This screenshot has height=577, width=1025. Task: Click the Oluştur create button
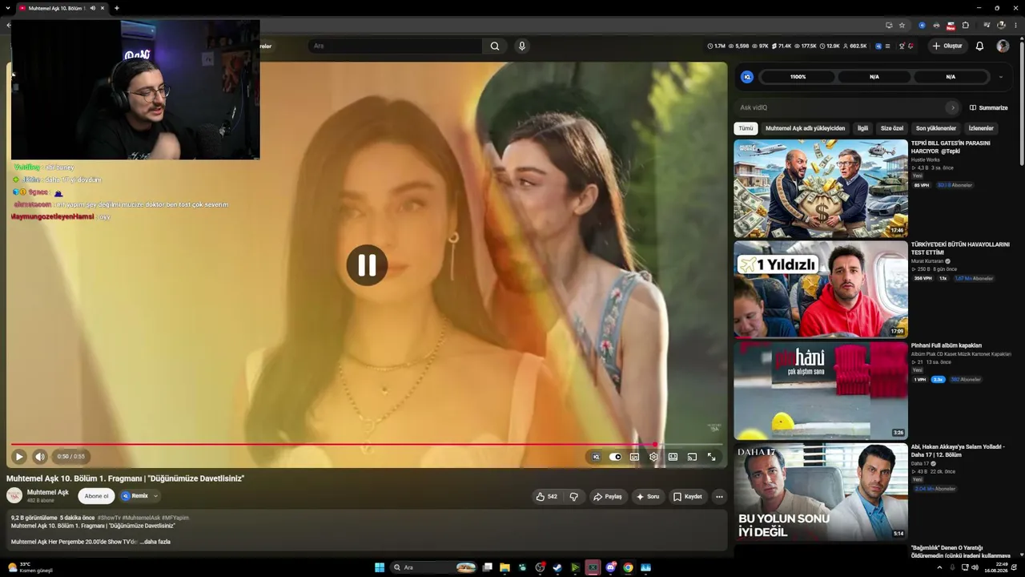point(947,46)
